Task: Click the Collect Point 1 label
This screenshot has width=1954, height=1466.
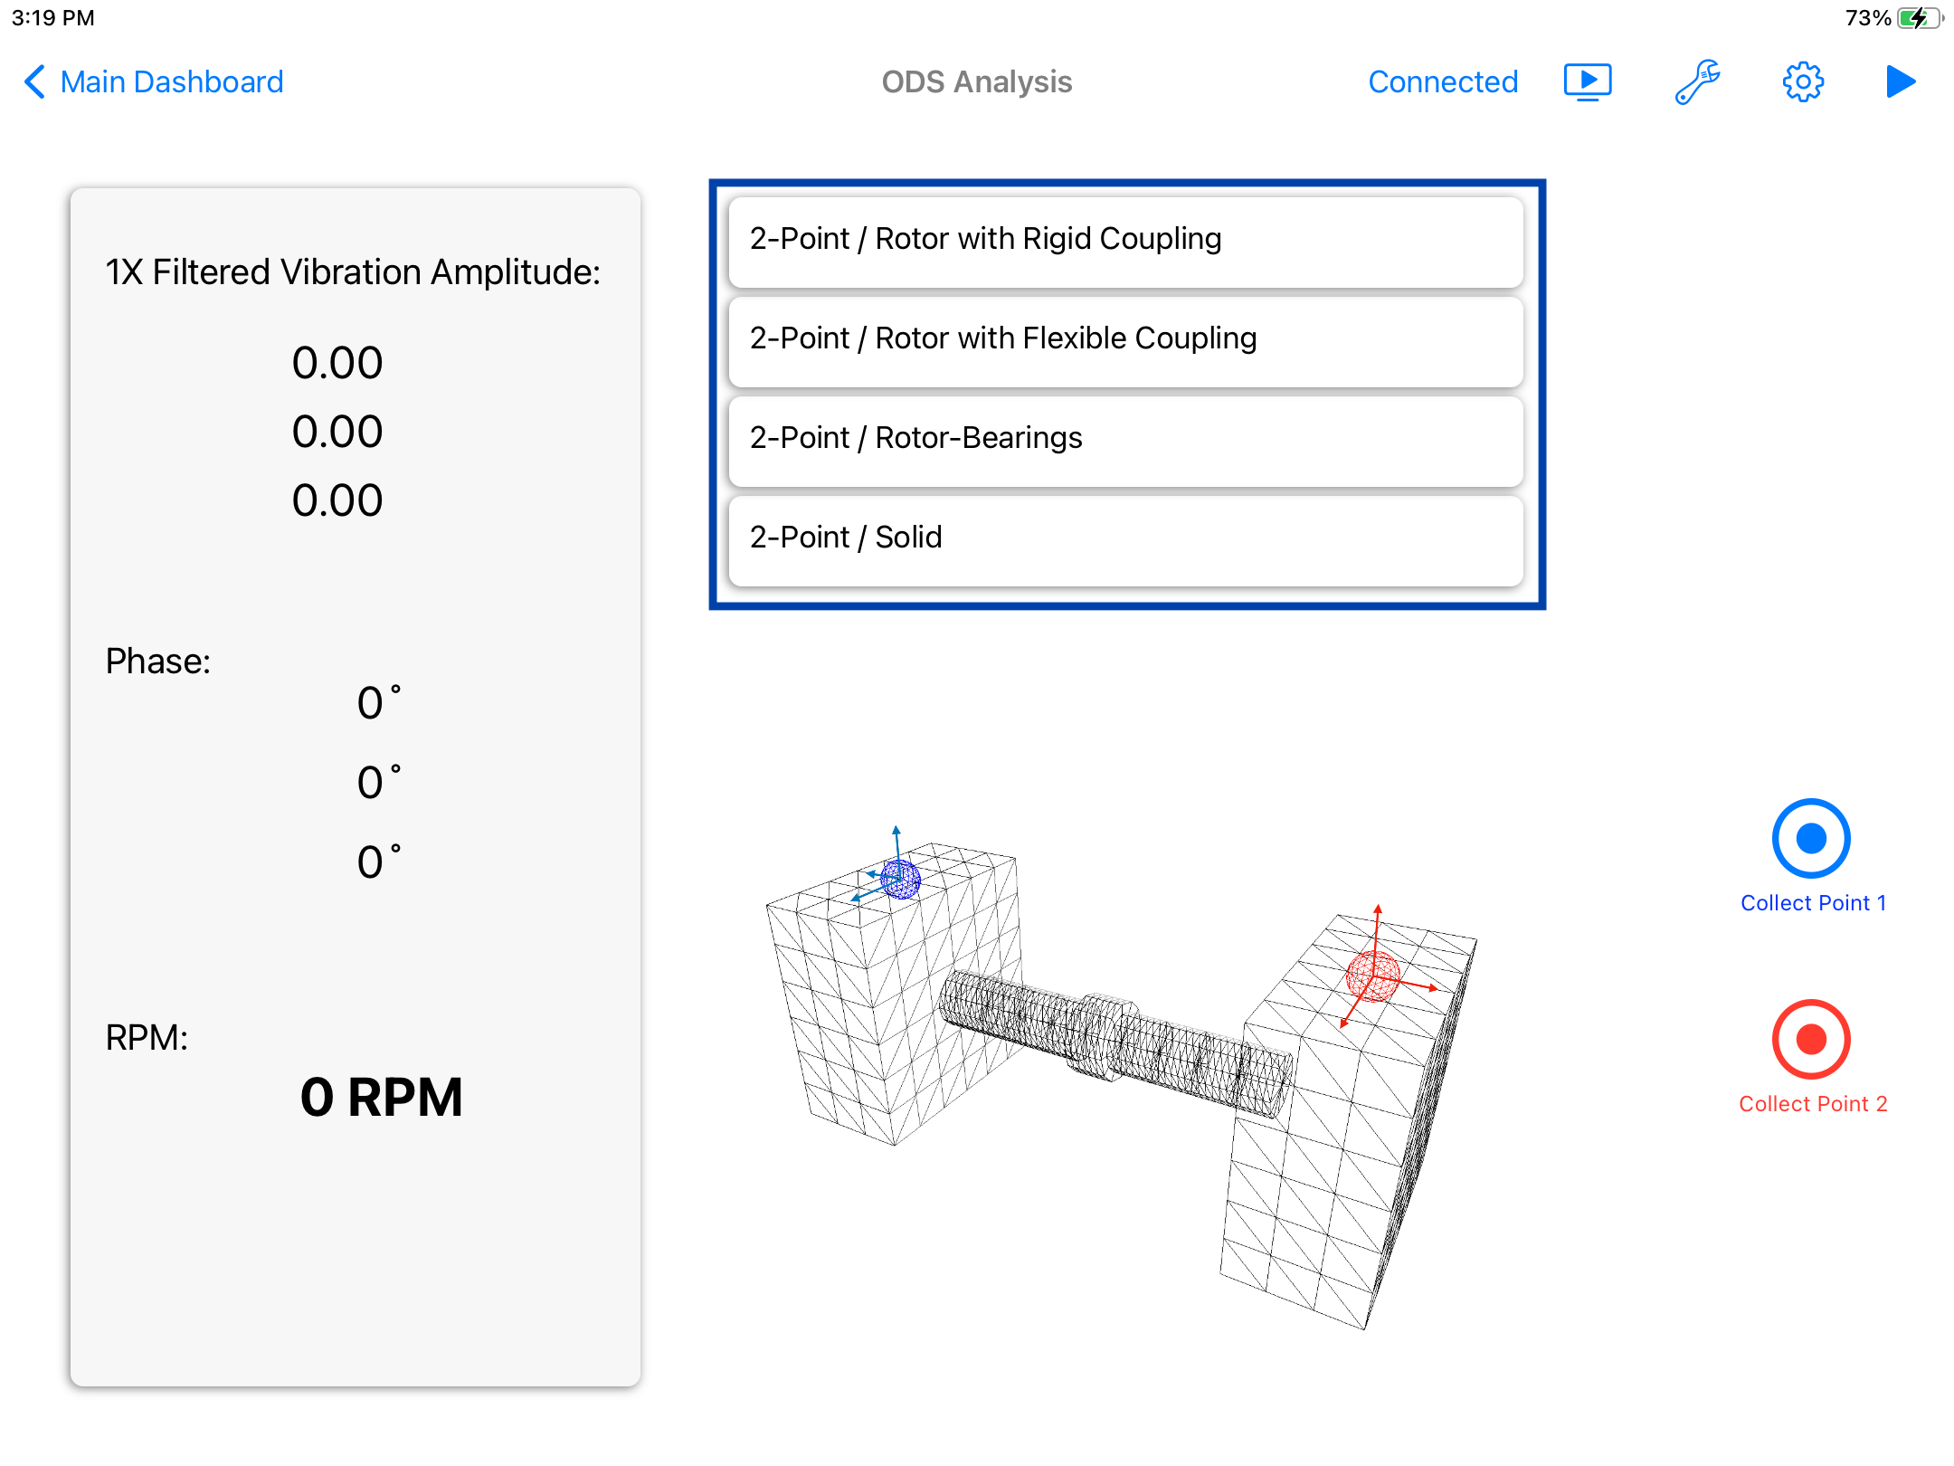Action: click(x=1813, y=903)
